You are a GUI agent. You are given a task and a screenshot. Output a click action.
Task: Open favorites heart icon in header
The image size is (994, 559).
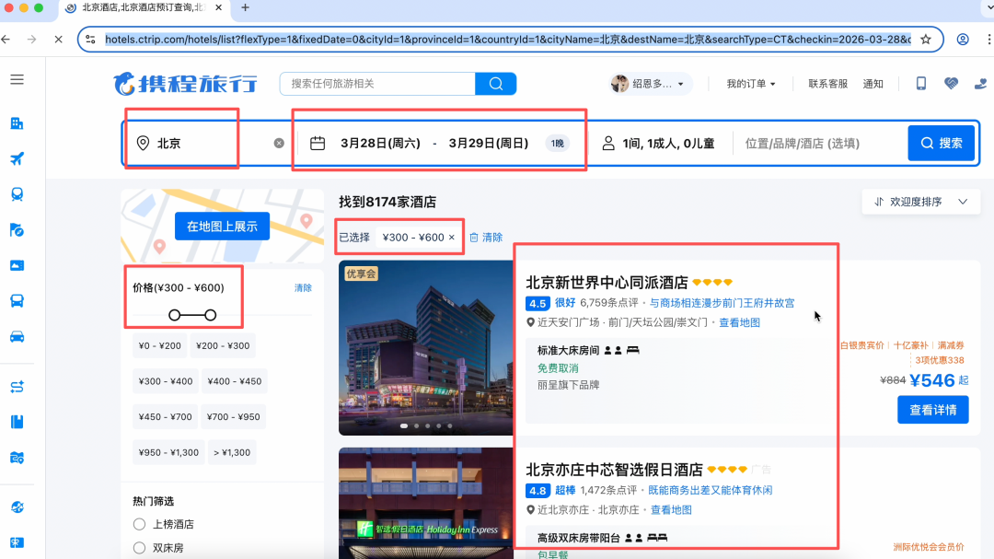(951, 83)
